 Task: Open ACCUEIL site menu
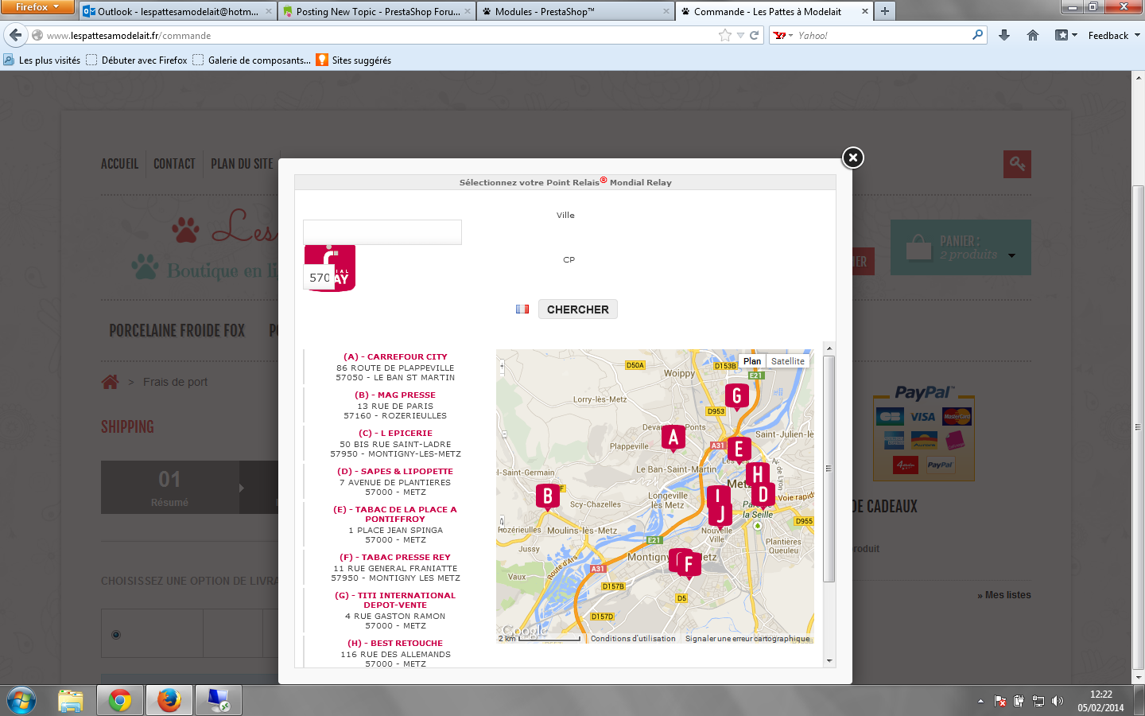(119, 164)
